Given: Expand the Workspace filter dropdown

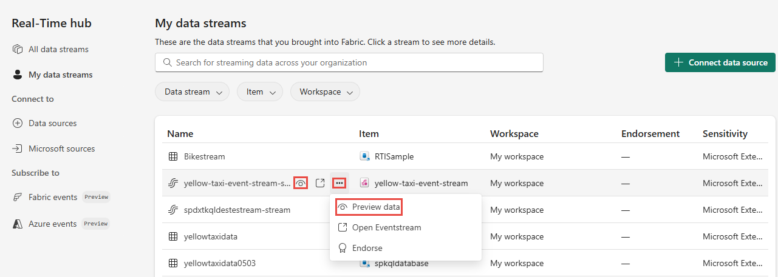Looking at the screenshot, I should [x=326, y=92].
